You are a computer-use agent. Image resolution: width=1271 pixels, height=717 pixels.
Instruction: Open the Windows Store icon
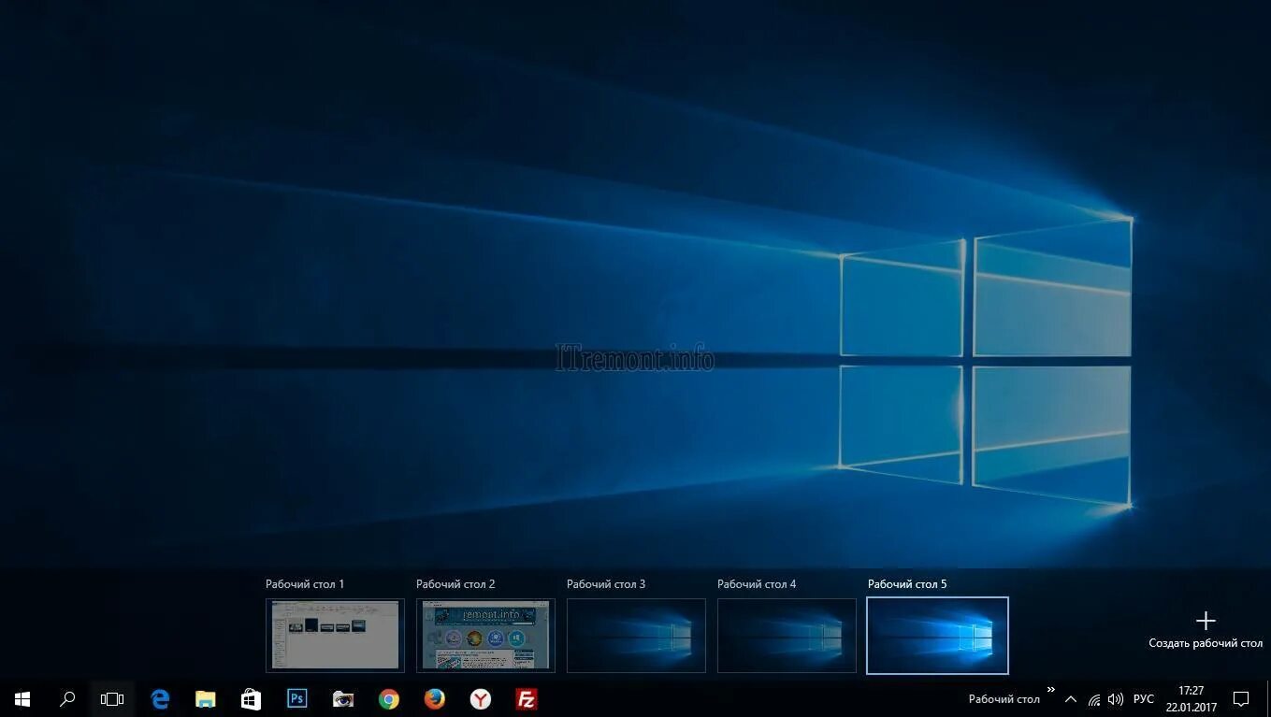point(251,699)
